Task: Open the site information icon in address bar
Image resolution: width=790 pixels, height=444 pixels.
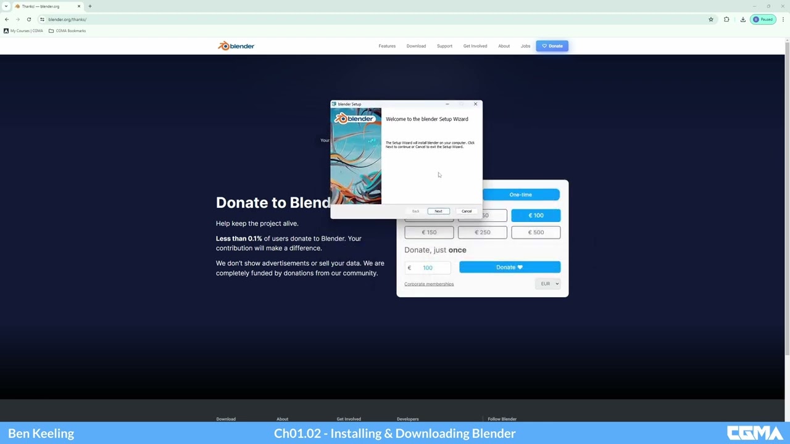Action: point(42,19)
